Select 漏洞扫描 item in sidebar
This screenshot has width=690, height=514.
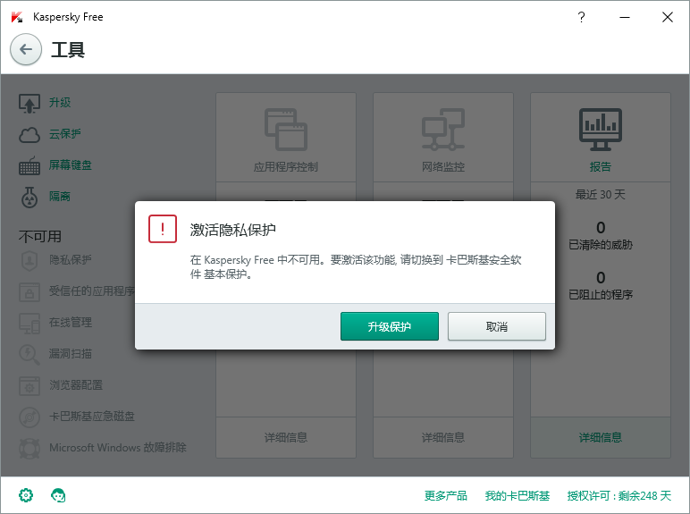[70, 354]
